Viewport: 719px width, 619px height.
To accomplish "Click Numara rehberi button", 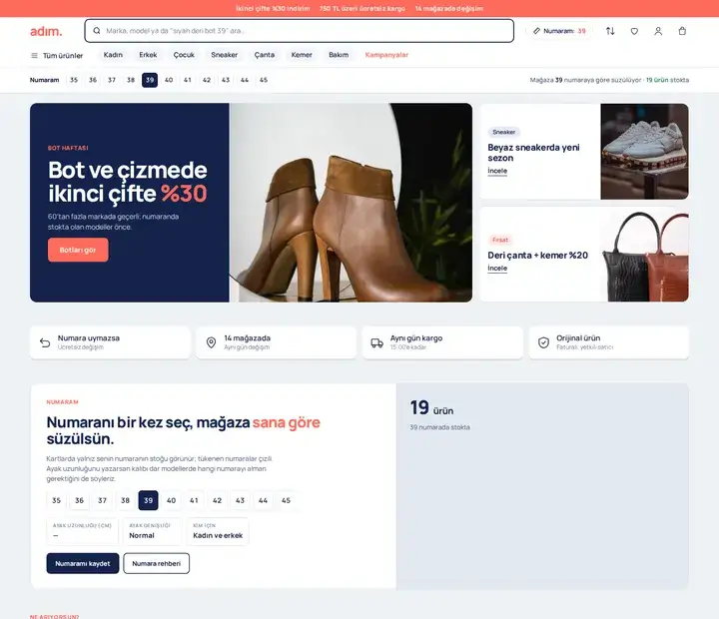I will click(x=157, y=563).
